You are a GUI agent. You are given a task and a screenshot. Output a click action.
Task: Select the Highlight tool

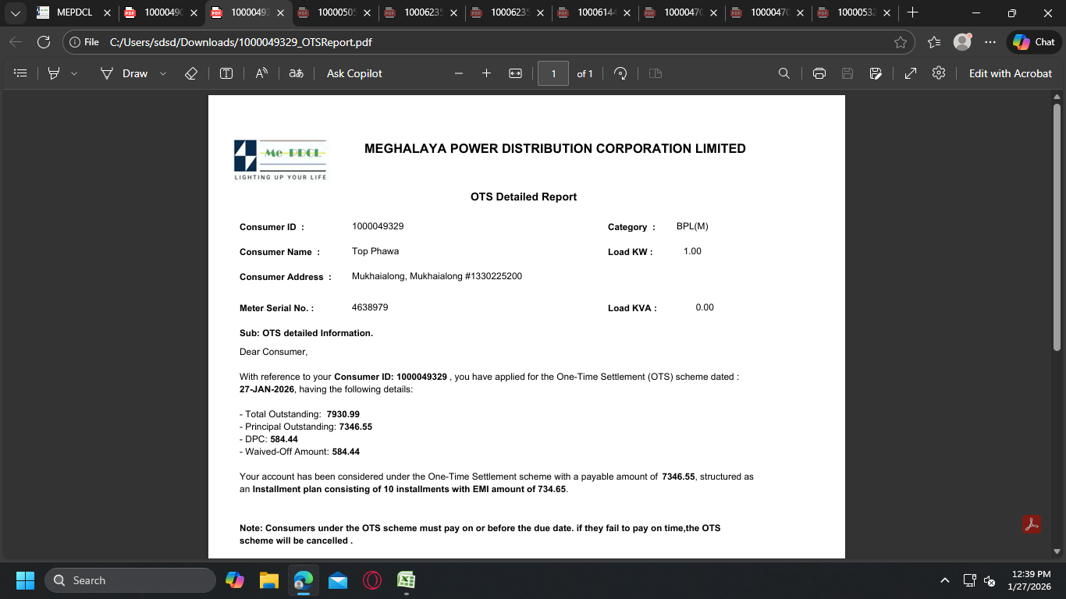pos(54,73)
